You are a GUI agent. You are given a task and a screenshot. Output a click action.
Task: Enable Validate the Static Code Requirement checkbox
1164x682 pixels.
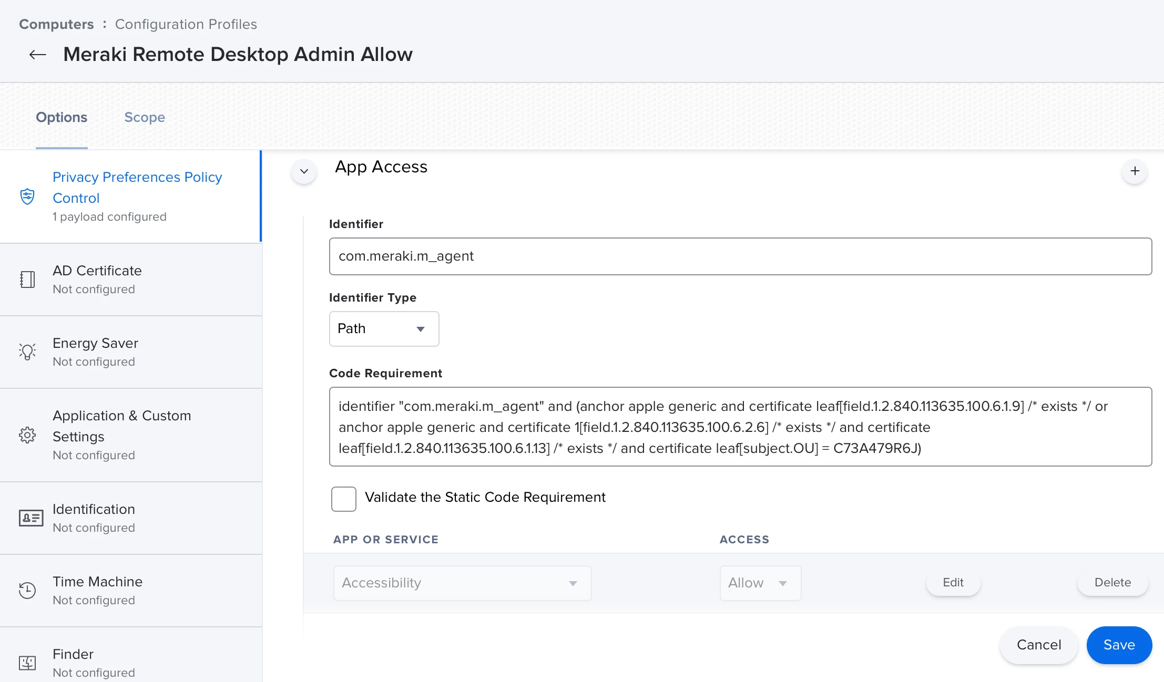[x=344, y=499]
